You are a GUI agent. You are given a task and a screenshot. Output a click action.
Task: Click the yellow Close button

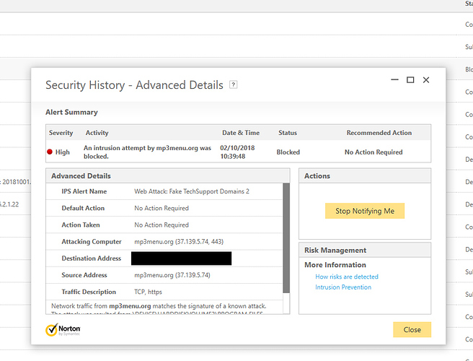(x=412, y=329)
